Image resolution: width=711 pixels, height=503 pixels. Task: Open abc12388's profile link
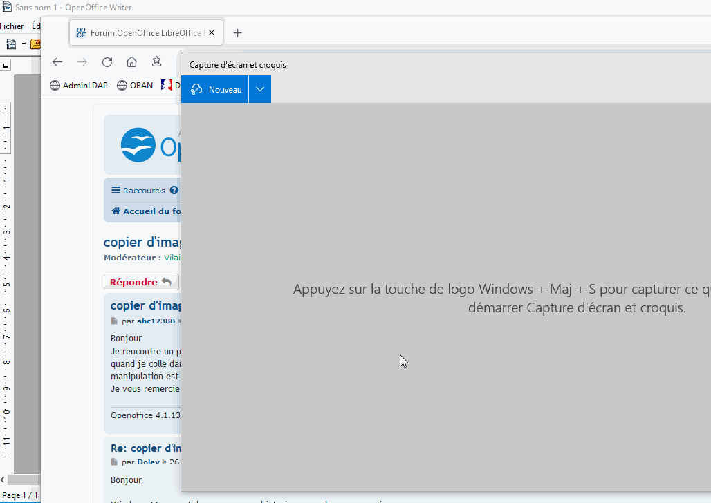[156, 321]
